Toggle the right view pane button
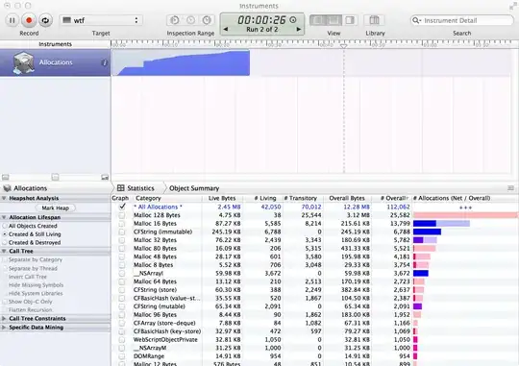Image resolution: width=519 pixels, height=366 pixels. [350, 20]
